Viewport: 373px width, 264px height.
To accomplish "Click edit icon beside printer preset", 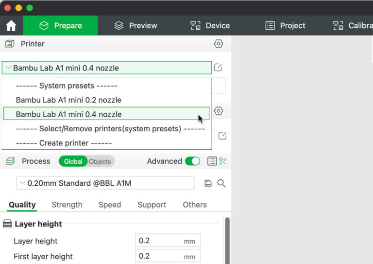I will click(219, 68).
